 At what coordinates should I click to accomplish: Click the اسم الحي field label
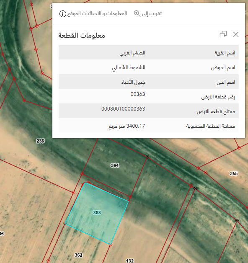click(x=226, y=83)
